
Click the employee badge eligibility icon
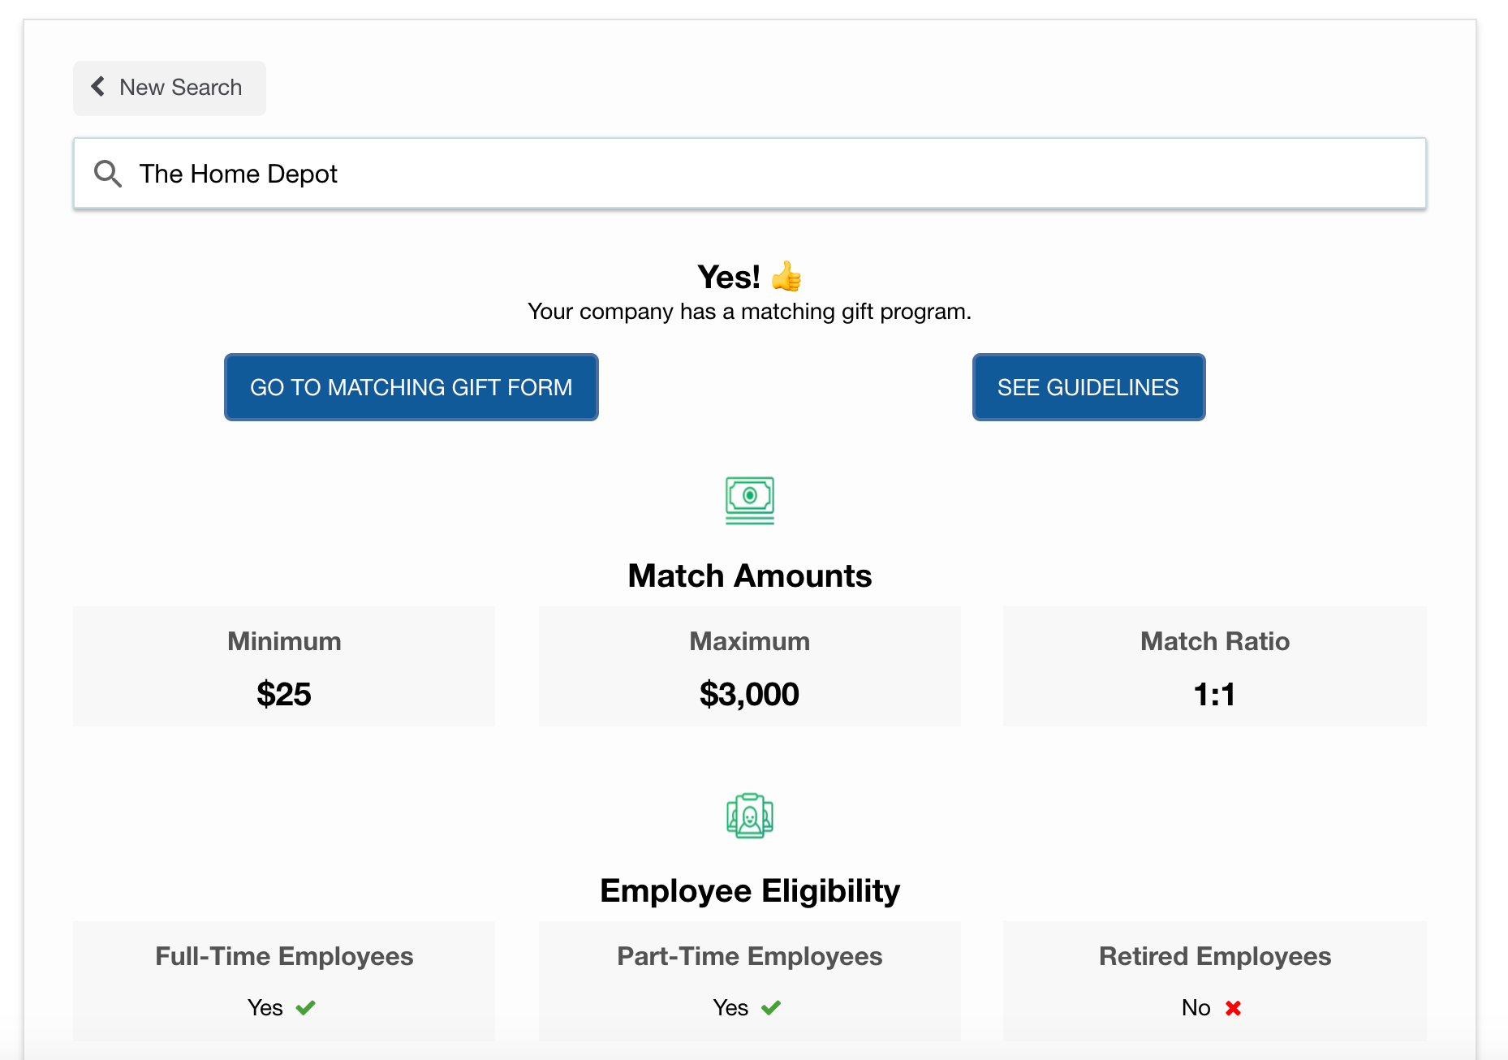pos(749,816)
